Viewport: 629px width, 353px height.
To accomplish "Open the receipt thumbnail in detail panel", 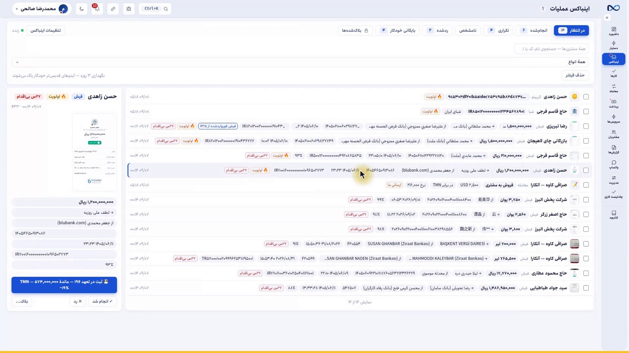I will [95, 152].
